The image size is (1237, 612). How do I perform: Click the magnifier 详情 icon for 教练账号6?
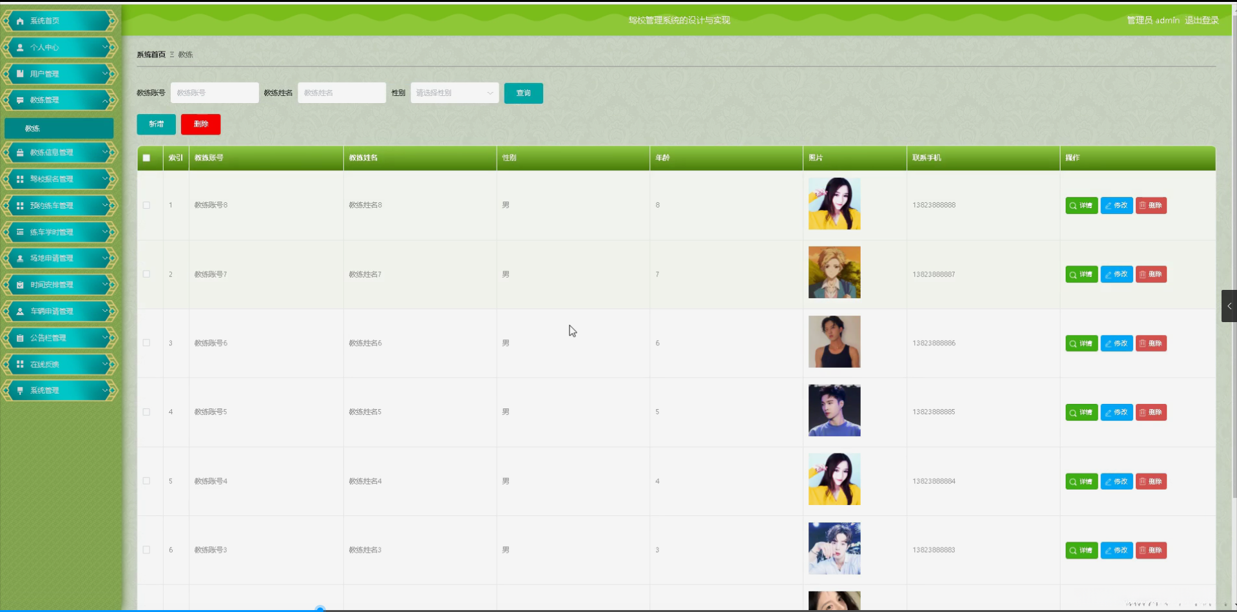(x=1073, y=343)
